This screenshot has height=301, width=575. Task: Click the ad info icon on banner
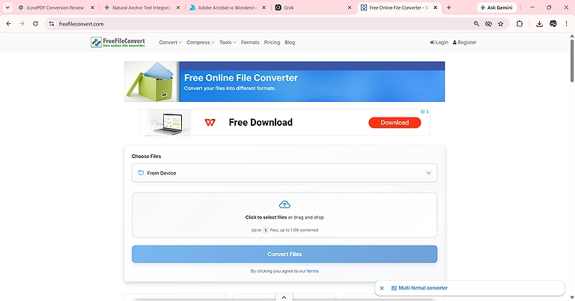[x=422, y=112]
